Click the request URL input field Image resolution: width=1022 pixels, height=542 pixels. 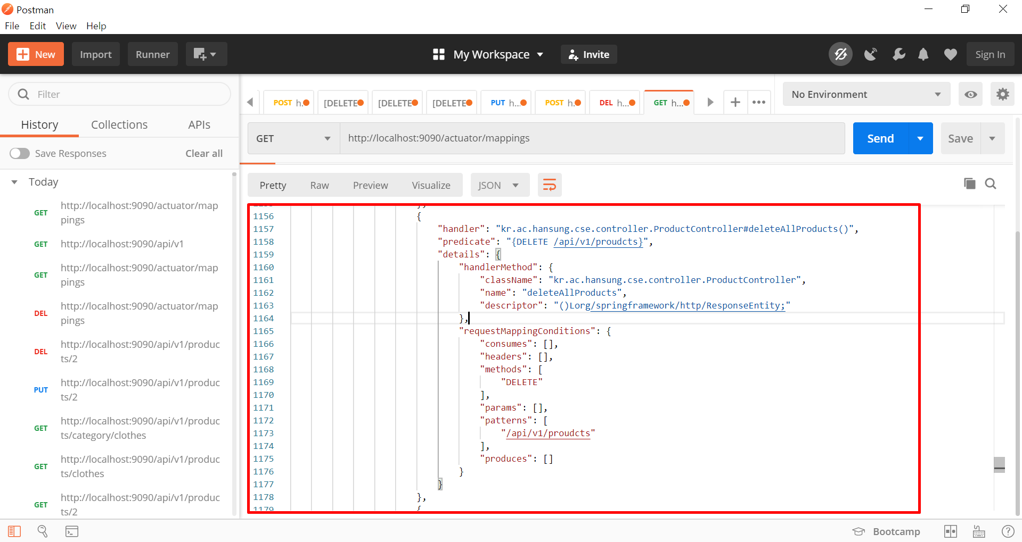[x=592, y=138]
